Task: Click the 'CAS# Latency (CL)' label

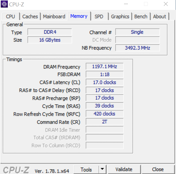Action: coord(60,82)
